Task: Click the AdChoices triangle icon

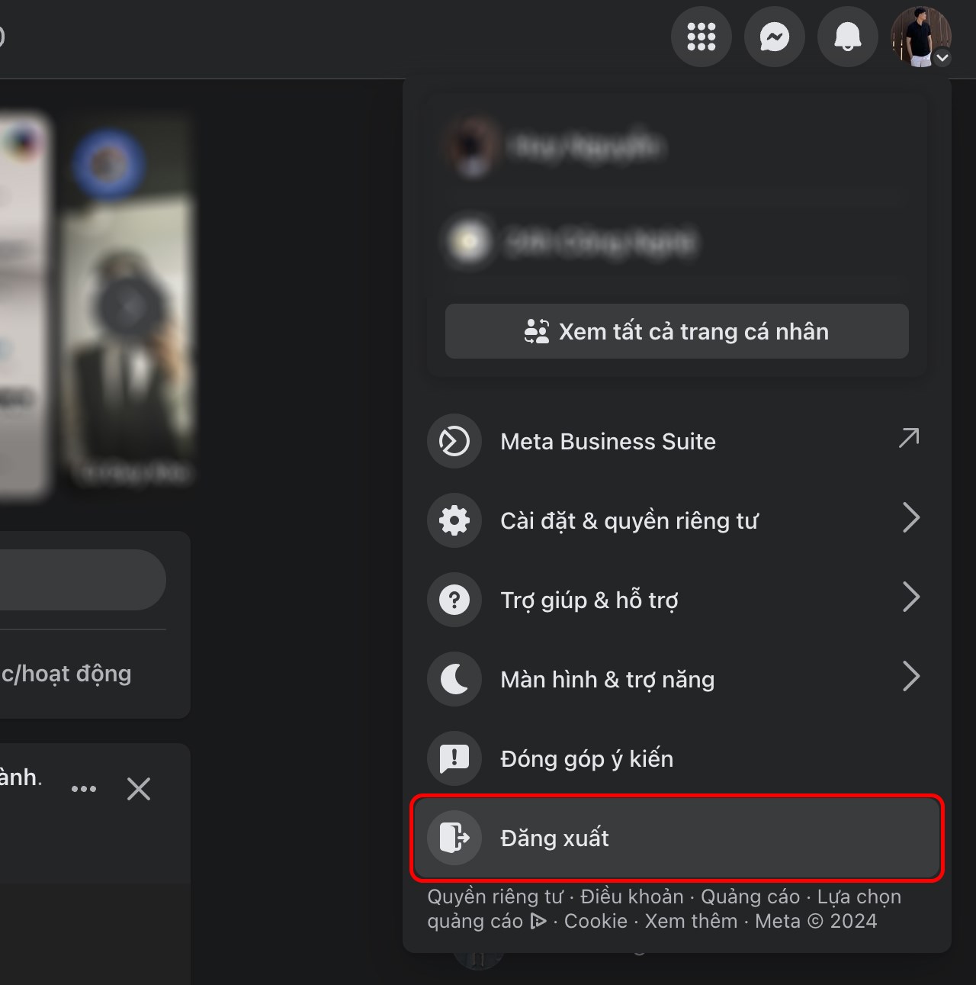Action: [538, 921]
